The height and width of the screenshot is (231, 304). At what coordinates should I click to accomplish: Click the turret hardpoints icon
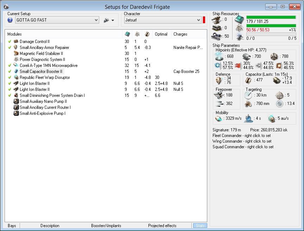coord(216,20)
